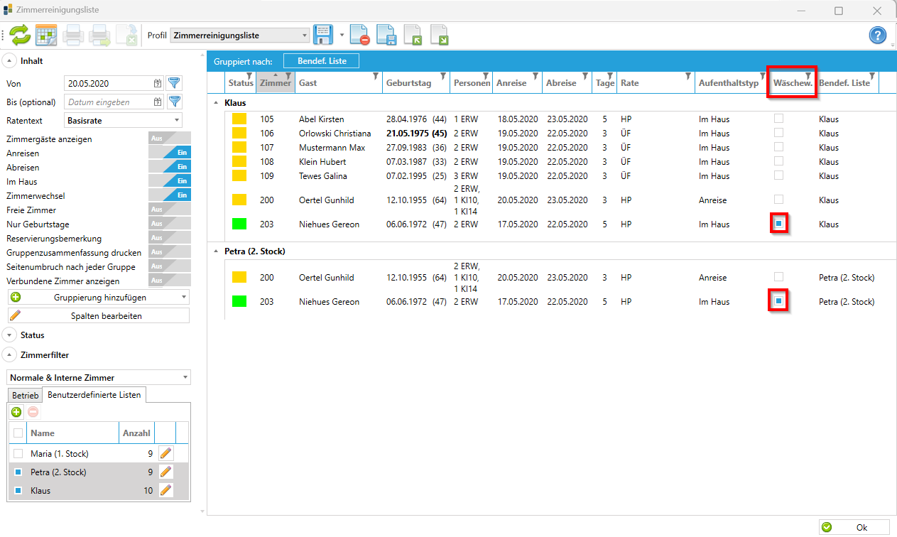Click the Spalten bearbeiten button

(x=98, y=315)
